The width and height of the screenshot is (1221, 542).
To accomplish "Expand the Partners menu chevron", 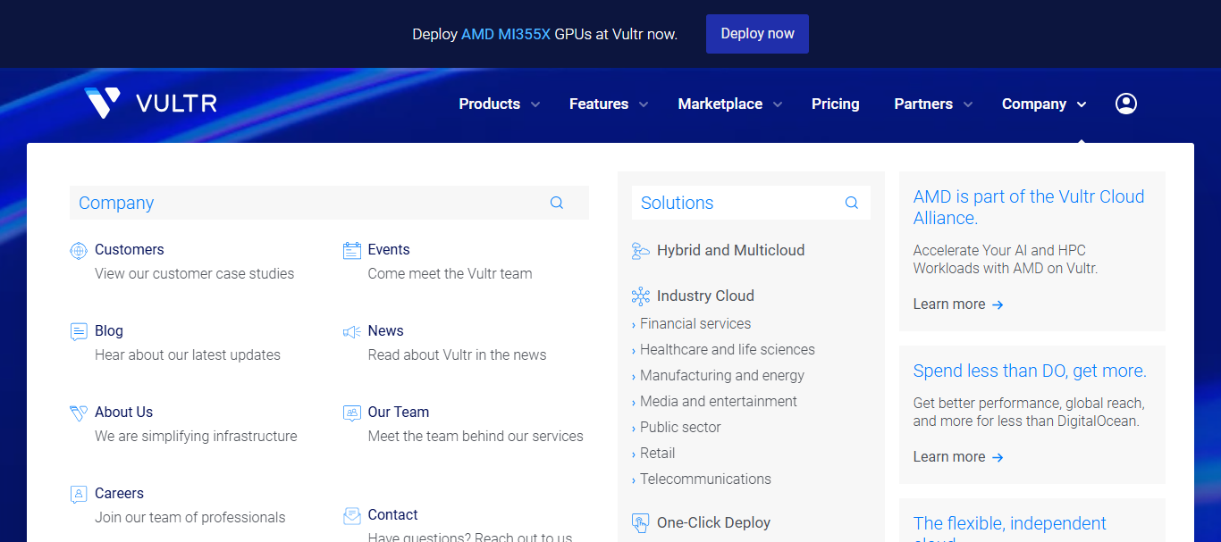I will point(968,104).
